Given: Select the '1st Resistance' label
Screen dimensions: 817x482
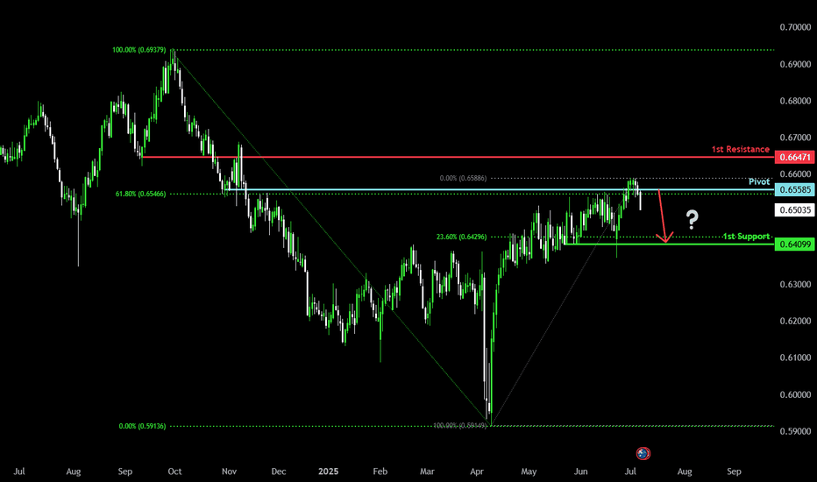Looking at the screenshot, I should pos(741,149).
